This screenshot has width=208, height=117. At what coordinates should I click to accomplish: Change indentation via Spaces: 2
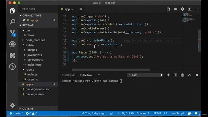(x=143, y=113)
